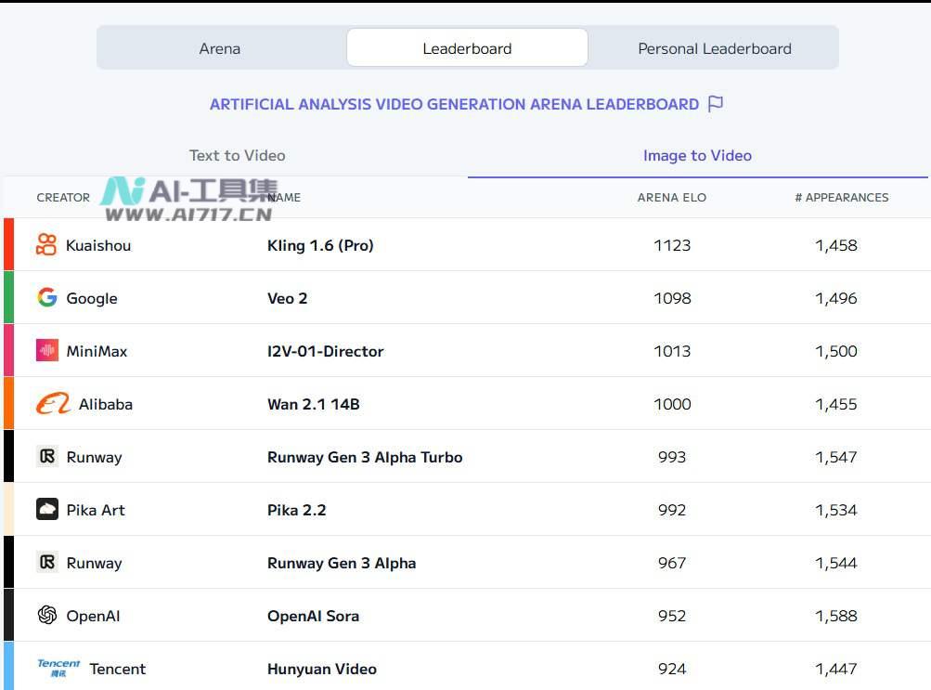Click the Pika Art creator name
The image size is (931, 690).
(x=96, y=510)
